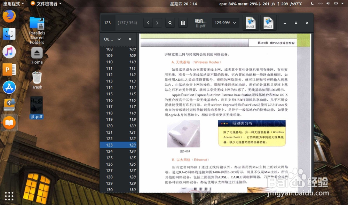Click the Ubuntu software icon in the dock
348x205 pixels.
click(9, 105)
